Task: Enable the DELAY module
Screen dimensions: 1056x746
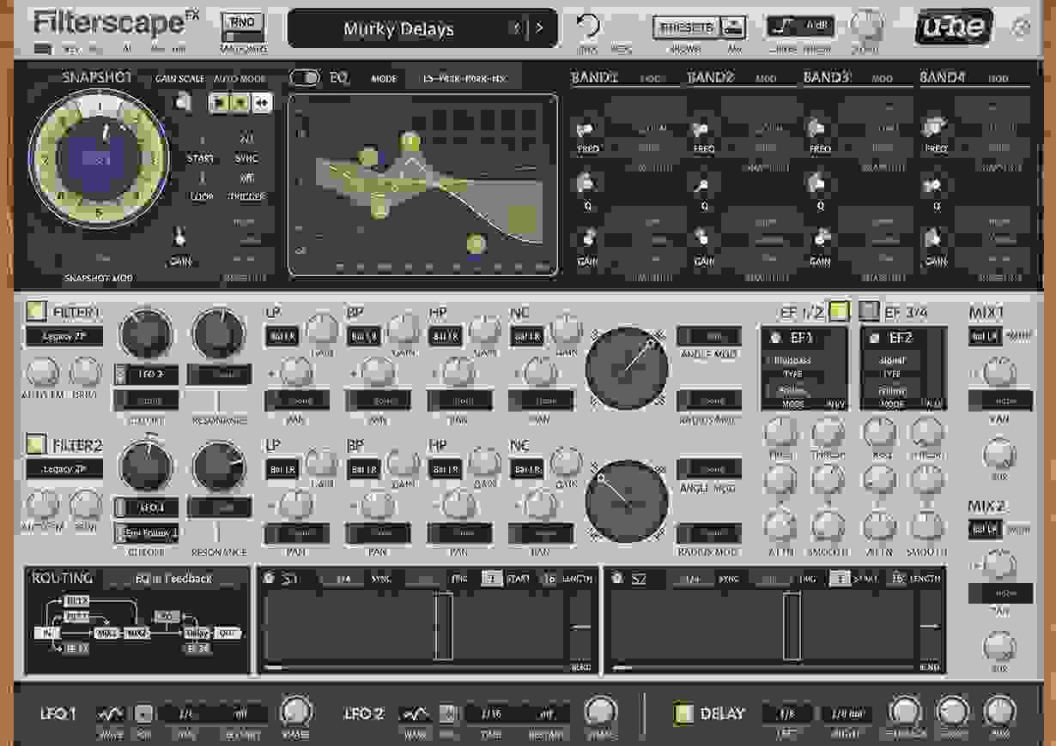Action: [x=683, y=713]
